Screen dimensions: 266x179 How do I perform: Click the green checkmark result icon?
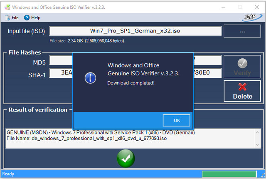pos(126,159)
